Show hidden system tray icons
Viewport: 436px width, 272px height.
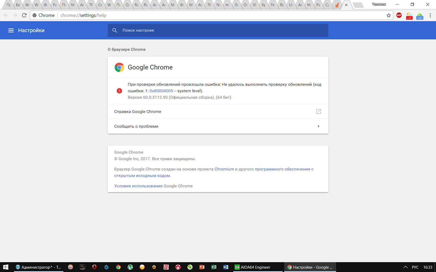tap(405, 267)
